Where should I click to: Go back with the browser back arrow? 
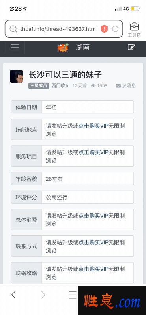[13, 295]
